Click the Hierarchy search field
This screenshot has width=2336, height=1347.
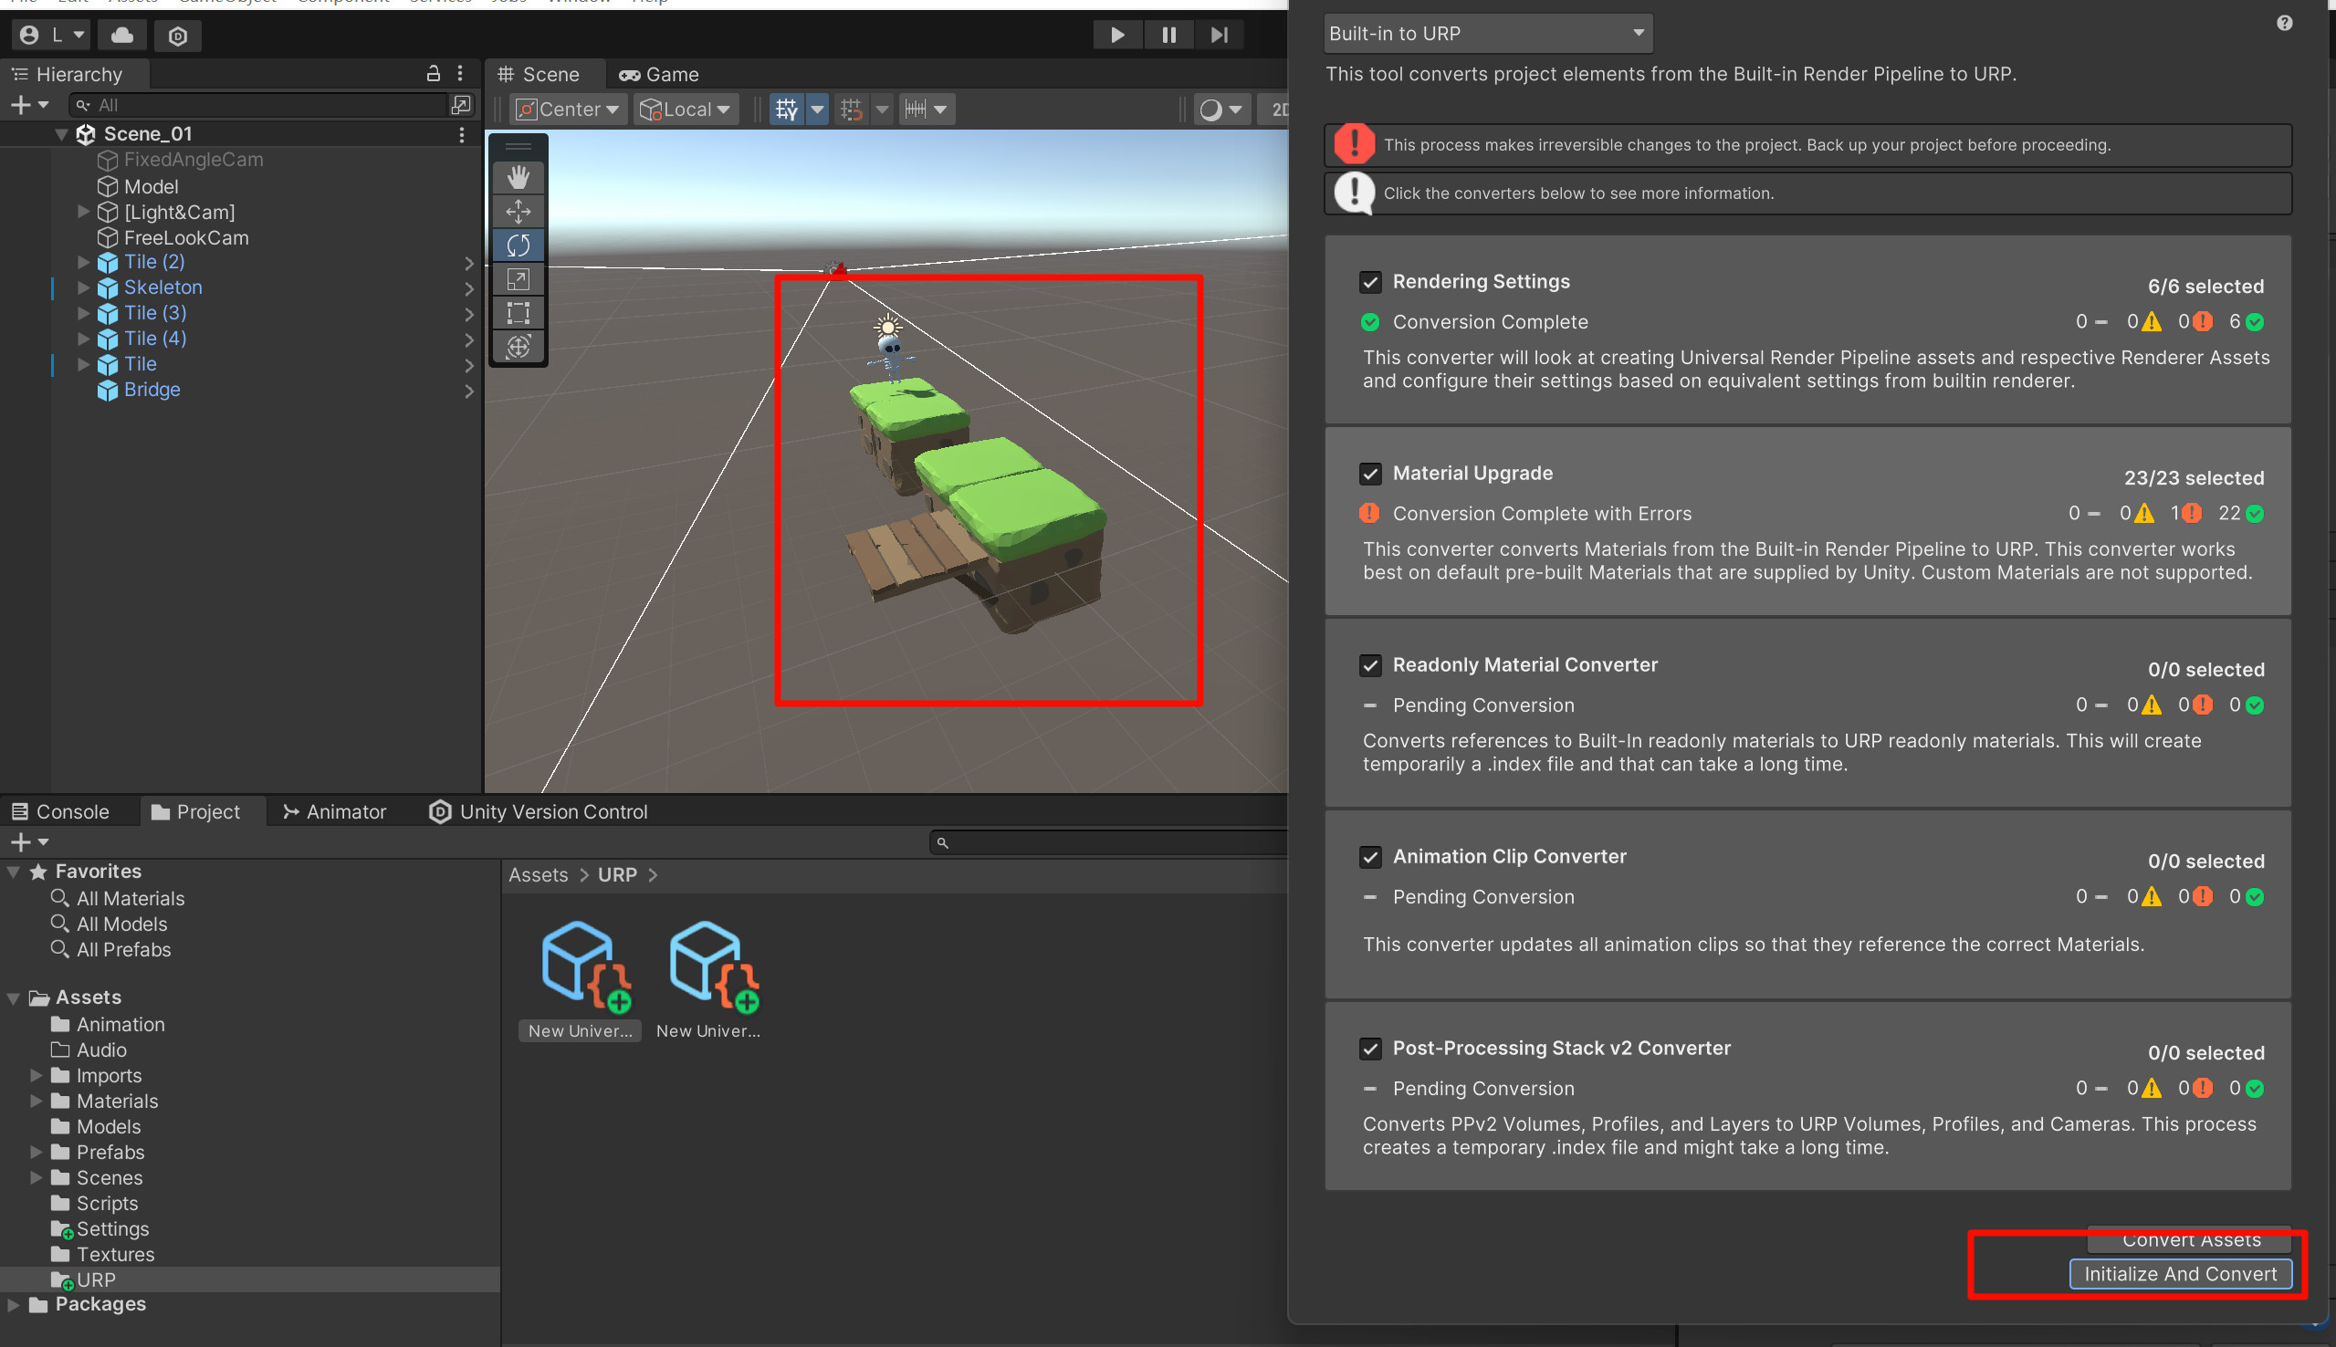point(259,105)
